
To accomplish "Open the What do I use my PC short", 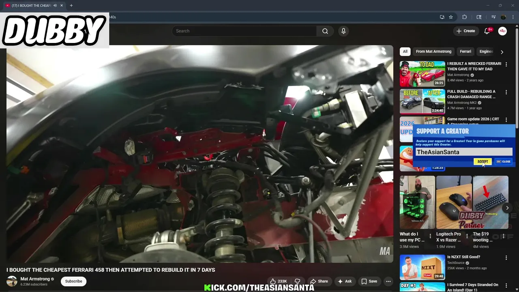I will pos(417,202).
